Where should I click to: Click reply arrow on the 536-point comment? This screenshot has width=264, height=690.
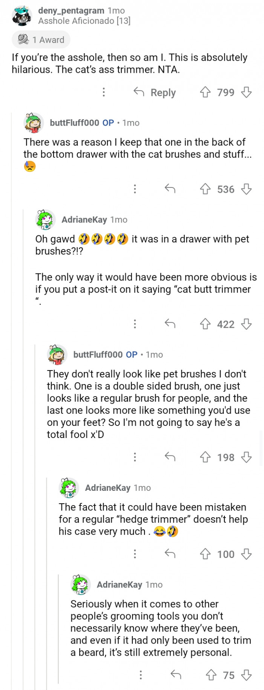170,189
